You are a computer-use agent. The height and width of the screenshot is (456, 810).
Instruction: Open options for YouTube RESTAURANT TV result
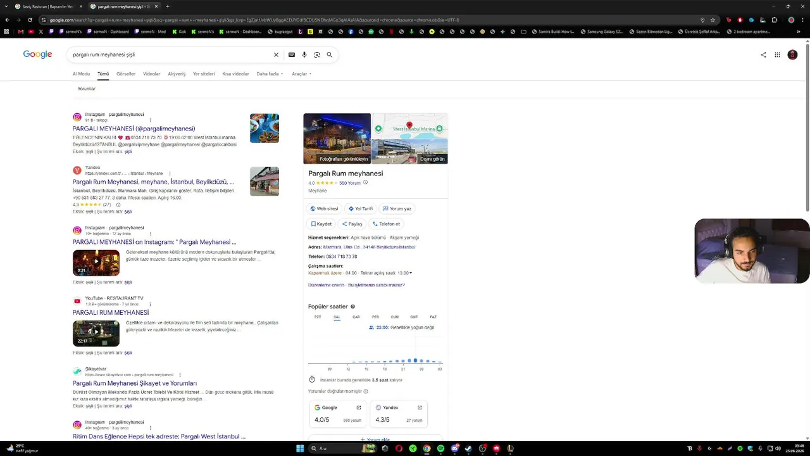(x=150, y=304)
